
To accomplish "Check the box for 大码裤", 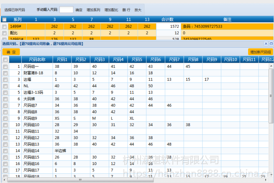I will tap(5, 99).
